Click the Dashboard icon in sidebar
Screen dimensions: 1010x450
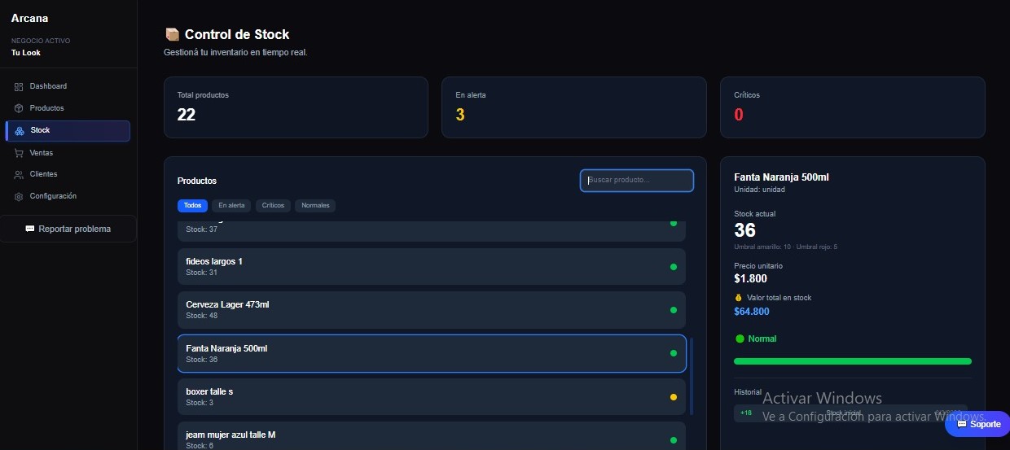pyautogui.click(x=19, y=86)
